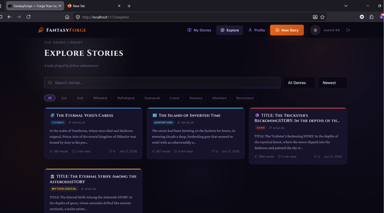Viewport: 384px width, 213px height.
Task: Click the AMAN KK username
Action: (332, 30)
